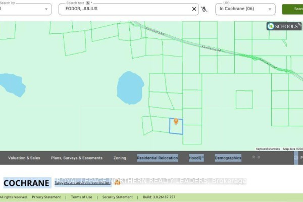Open the Schools map overlay badge
Screen dimensions: 303x202
(x=284, y=26)
